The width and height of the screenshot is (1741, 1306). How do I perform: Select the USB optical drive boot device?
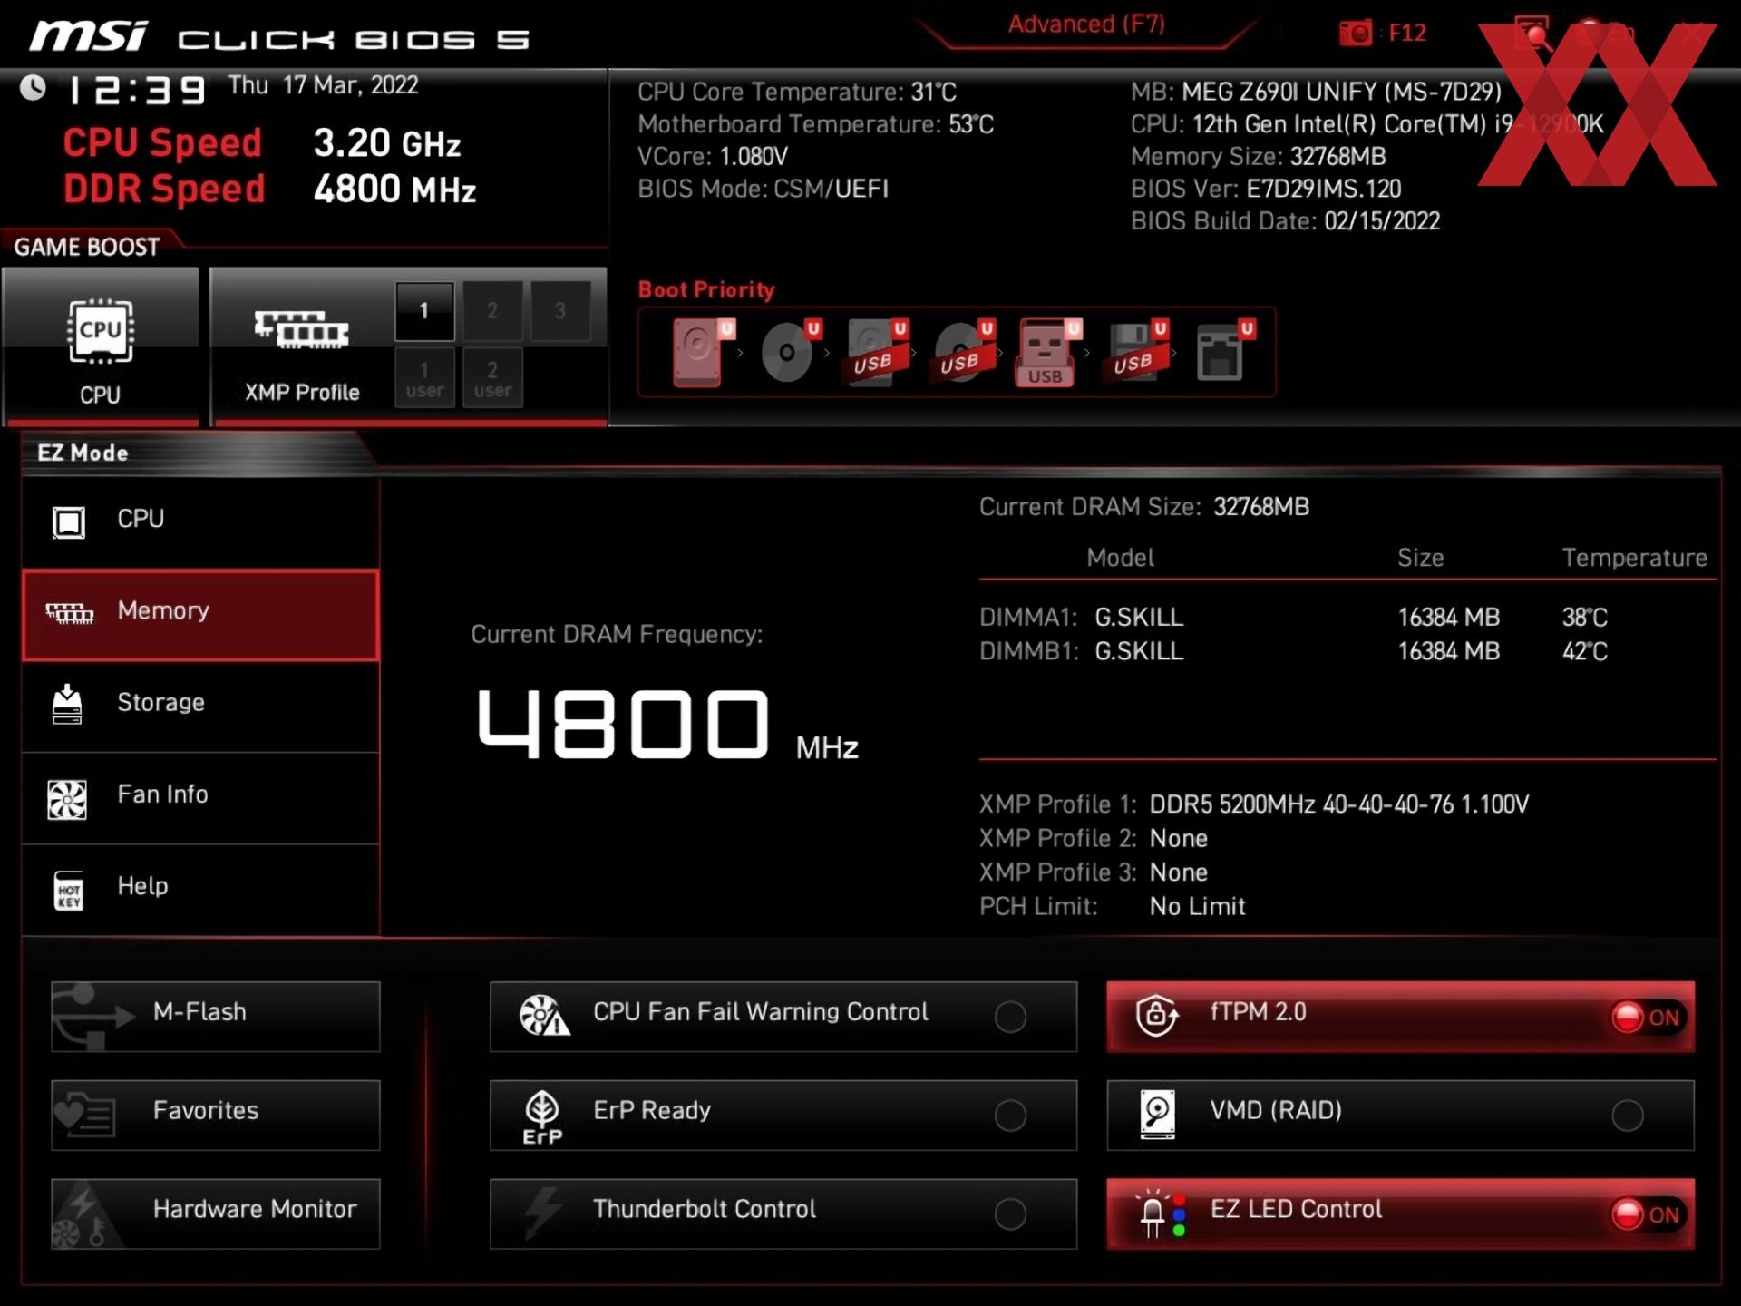coord(962,353)
